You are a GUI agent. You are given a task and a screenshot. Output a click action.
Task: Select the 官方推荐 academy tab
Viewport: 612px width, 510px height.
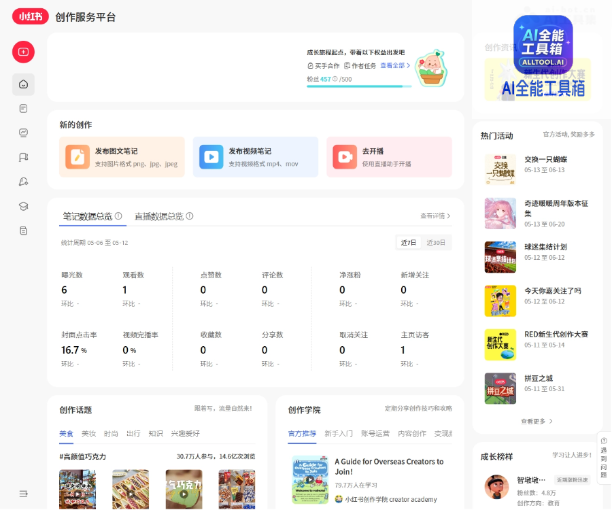(x=302, y=434)
